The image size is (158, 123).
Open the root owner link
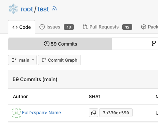[27, 9]
